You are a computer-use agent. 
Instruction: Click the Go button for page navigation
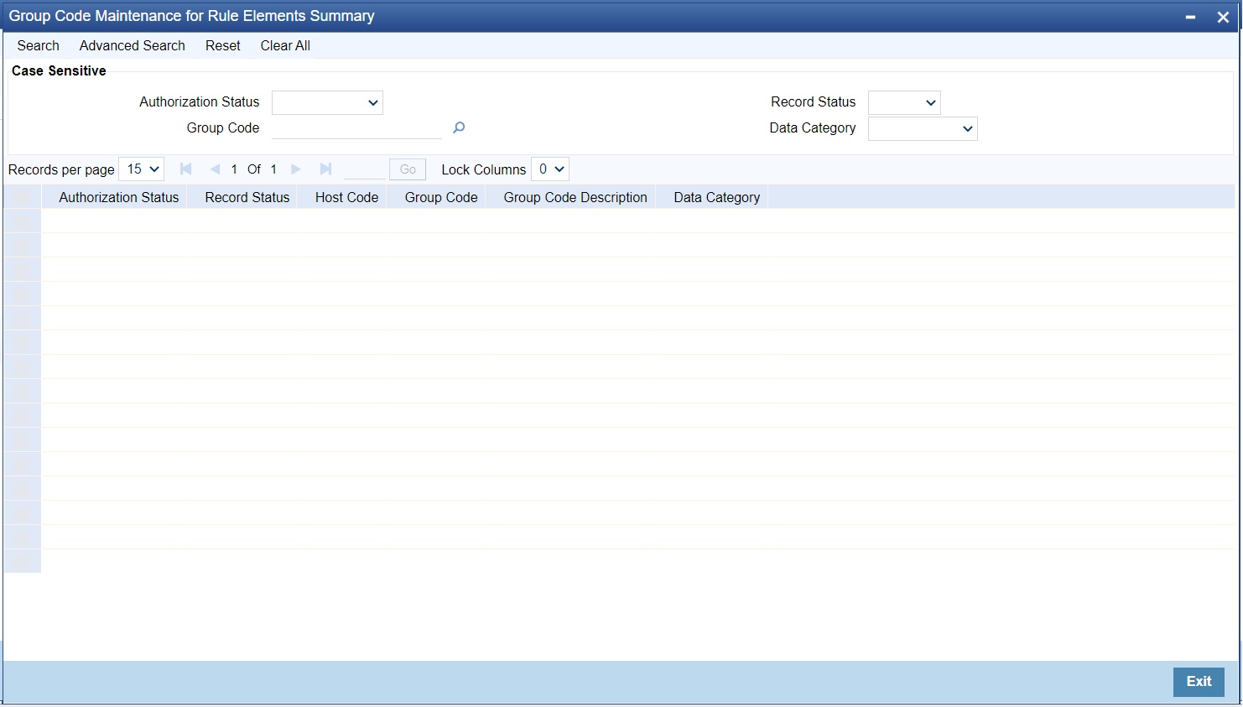pos(408,169)
